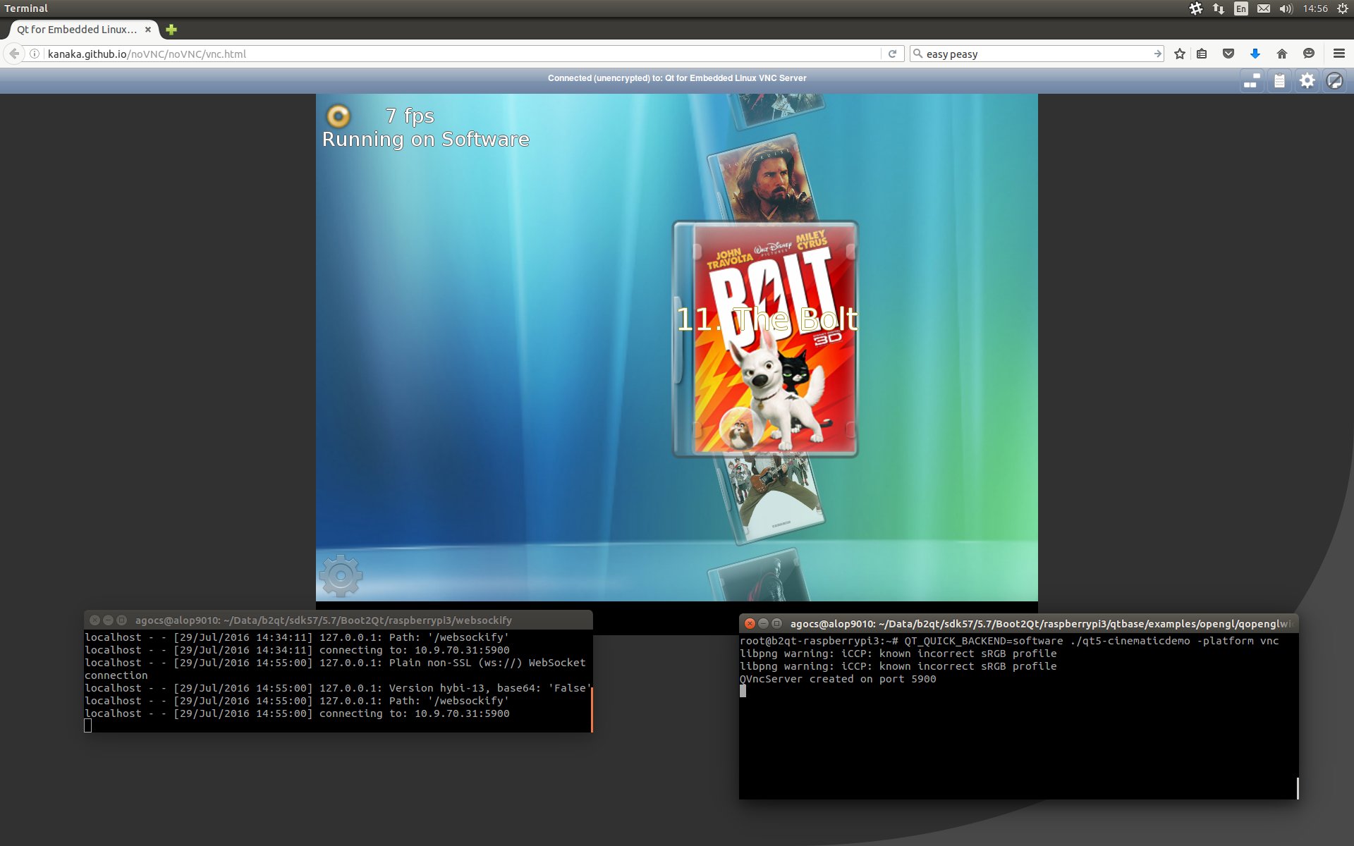The width and height of the screenshot is (1354, 846).
Task: Click the 'Running on Software' label
Action: tap(425, 140)
